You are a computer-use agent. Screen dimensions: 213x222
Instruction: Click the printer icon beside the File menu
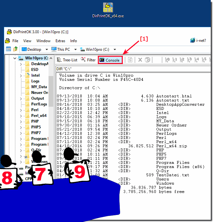click(x=7, y=41)
